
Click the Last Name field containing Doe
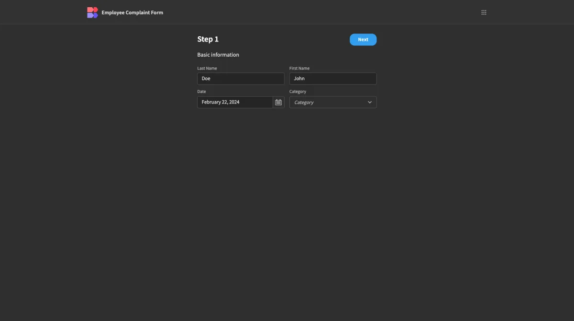241,79
